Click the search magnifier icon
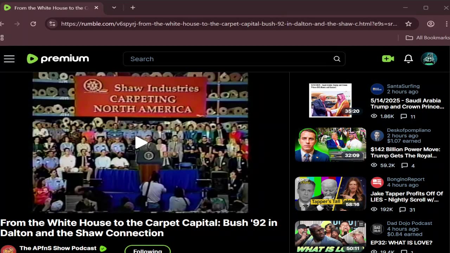This screenshot has width=450, height=253. 337,59
